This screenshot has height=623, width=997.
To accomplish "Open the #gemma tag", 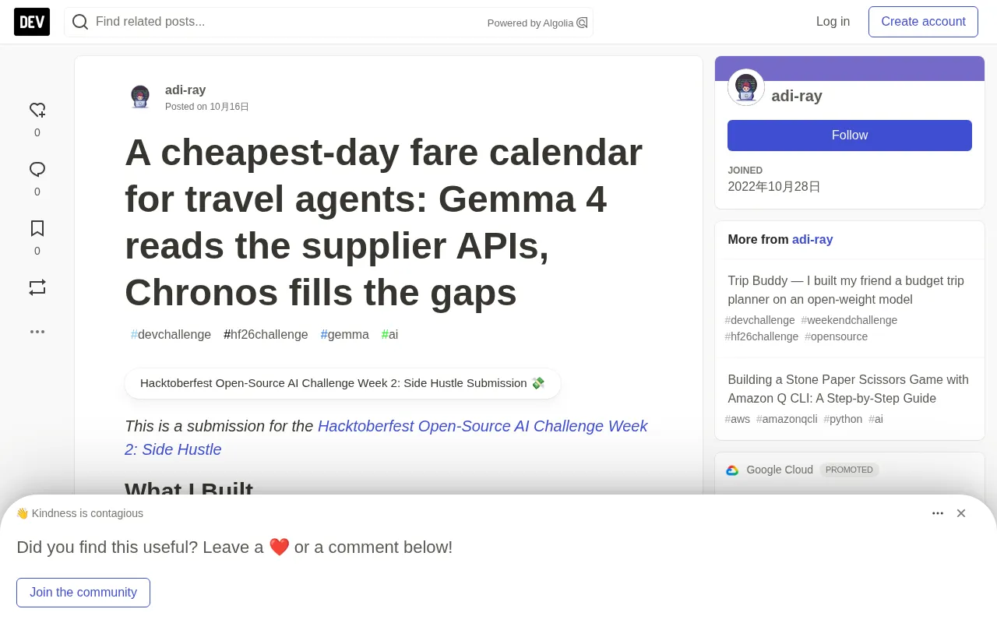I will point(345,334).
